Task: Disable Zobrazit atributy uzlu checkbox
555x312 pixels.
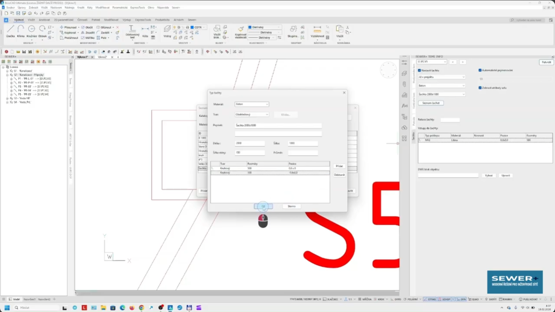Action: pos(480,88)
